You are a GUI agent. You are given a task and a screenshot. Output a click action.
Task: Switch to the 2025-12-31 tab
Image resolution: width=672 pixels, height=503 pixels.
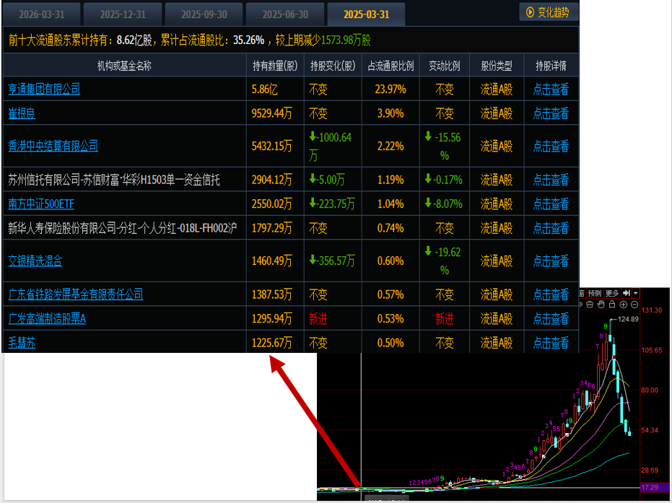pyautogui.click(x=123, y=14)
